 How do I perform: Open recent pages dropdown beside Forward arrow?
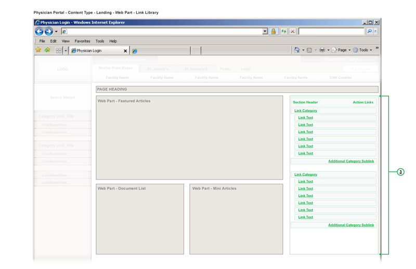(x=56, y=32)
